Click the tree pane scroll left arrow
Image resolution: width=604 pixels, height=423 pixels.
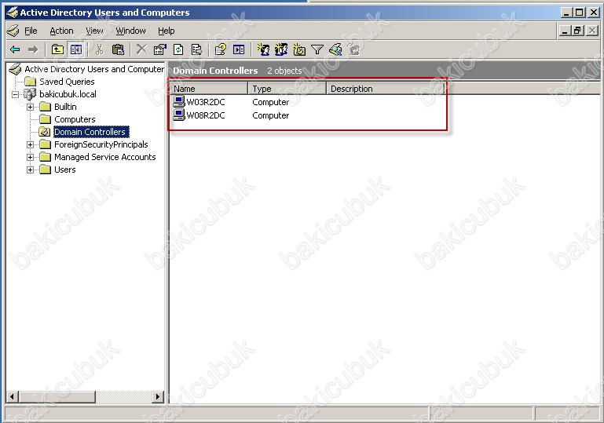[13, 396]
